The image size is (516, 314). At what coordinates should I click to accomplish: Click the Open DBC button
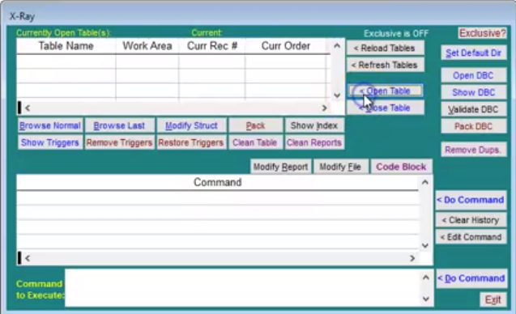point(474,75)
